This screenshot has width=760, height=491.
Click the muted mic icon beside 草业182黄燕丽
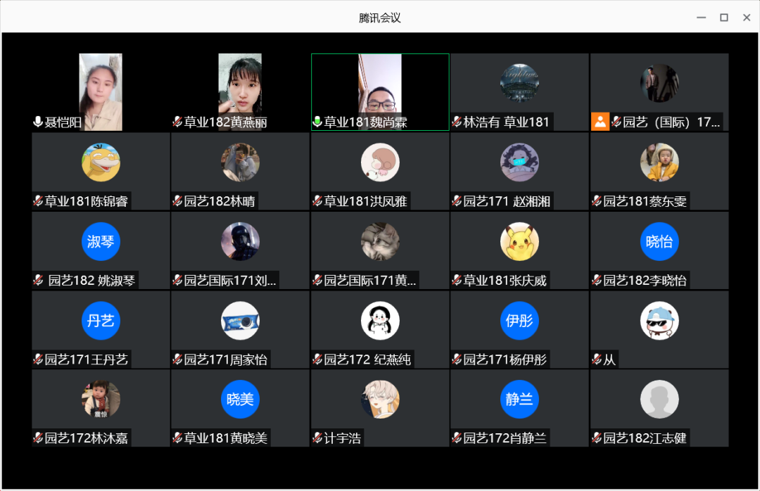pyautogui.click(x=177, y=122)
